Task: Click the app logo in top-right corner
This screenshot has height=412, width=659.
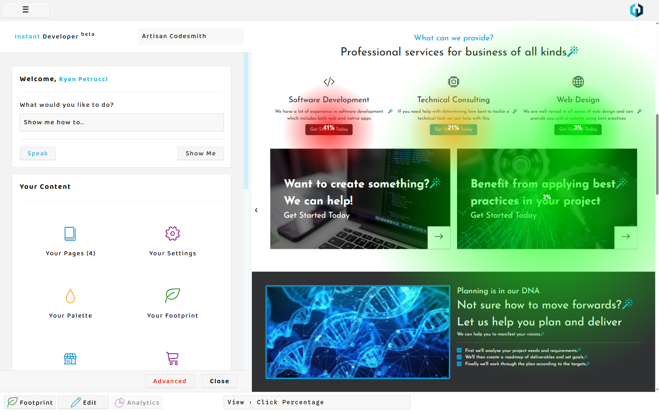Action: (636, 10)
